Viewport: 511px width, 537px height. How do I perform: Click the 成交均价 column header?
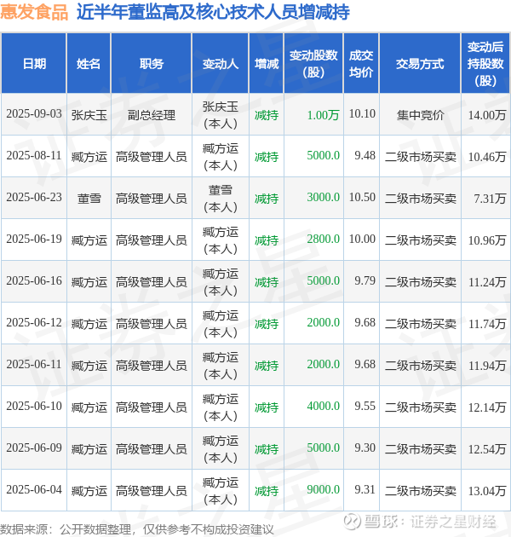pos(361,64)
